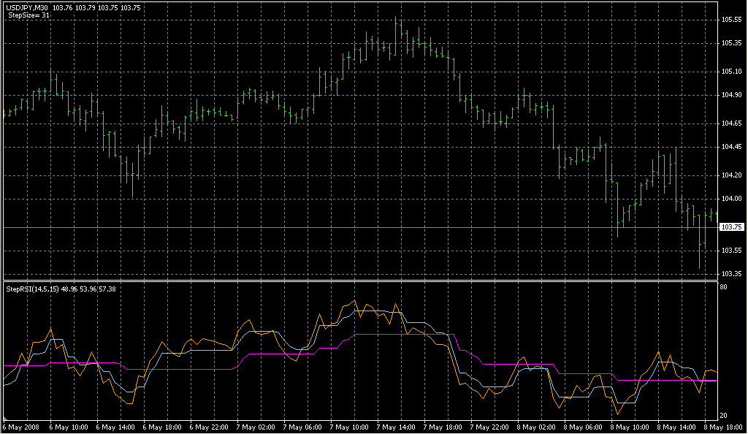Click the 105.55 price axis label
Viewport: 748px width, 434px height.
click(731, 20)
